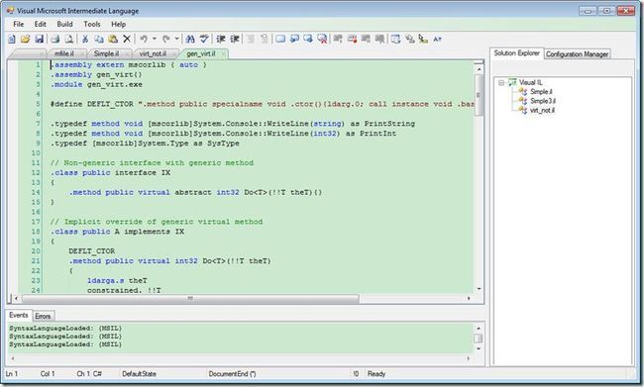Collapse the Visual IL tree node
644x387 pixels.
(x=501, y=82)
